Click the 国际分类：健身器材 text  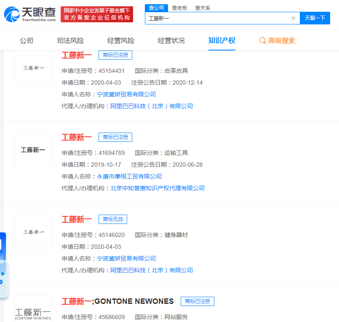[161, 235]
